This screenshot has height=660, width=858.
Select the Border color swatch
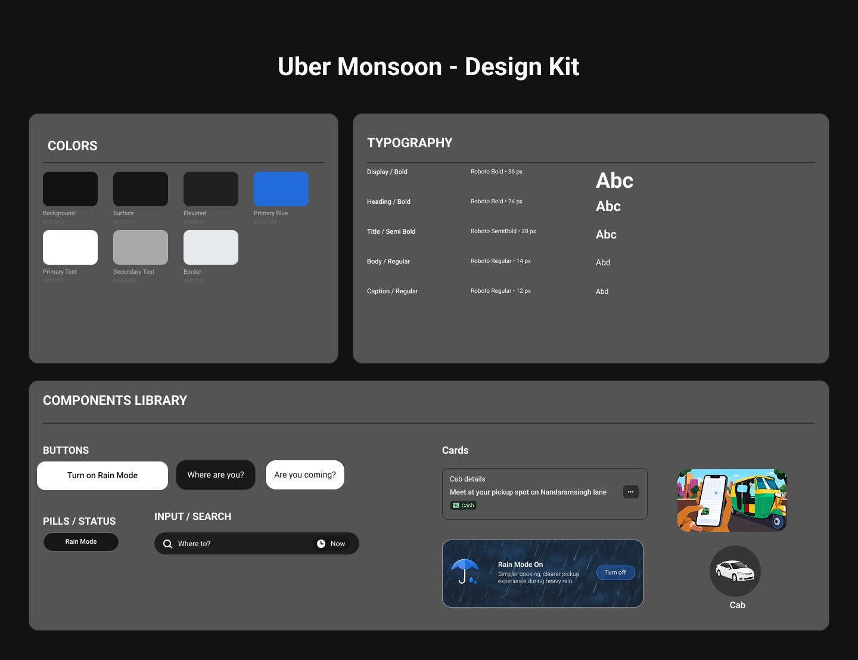[x=211, y=247]
